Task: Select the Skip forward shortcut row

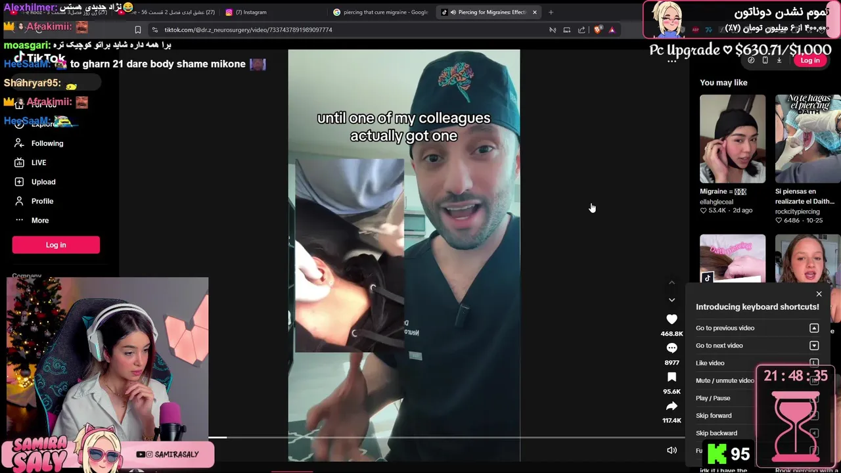Action: 757,415
